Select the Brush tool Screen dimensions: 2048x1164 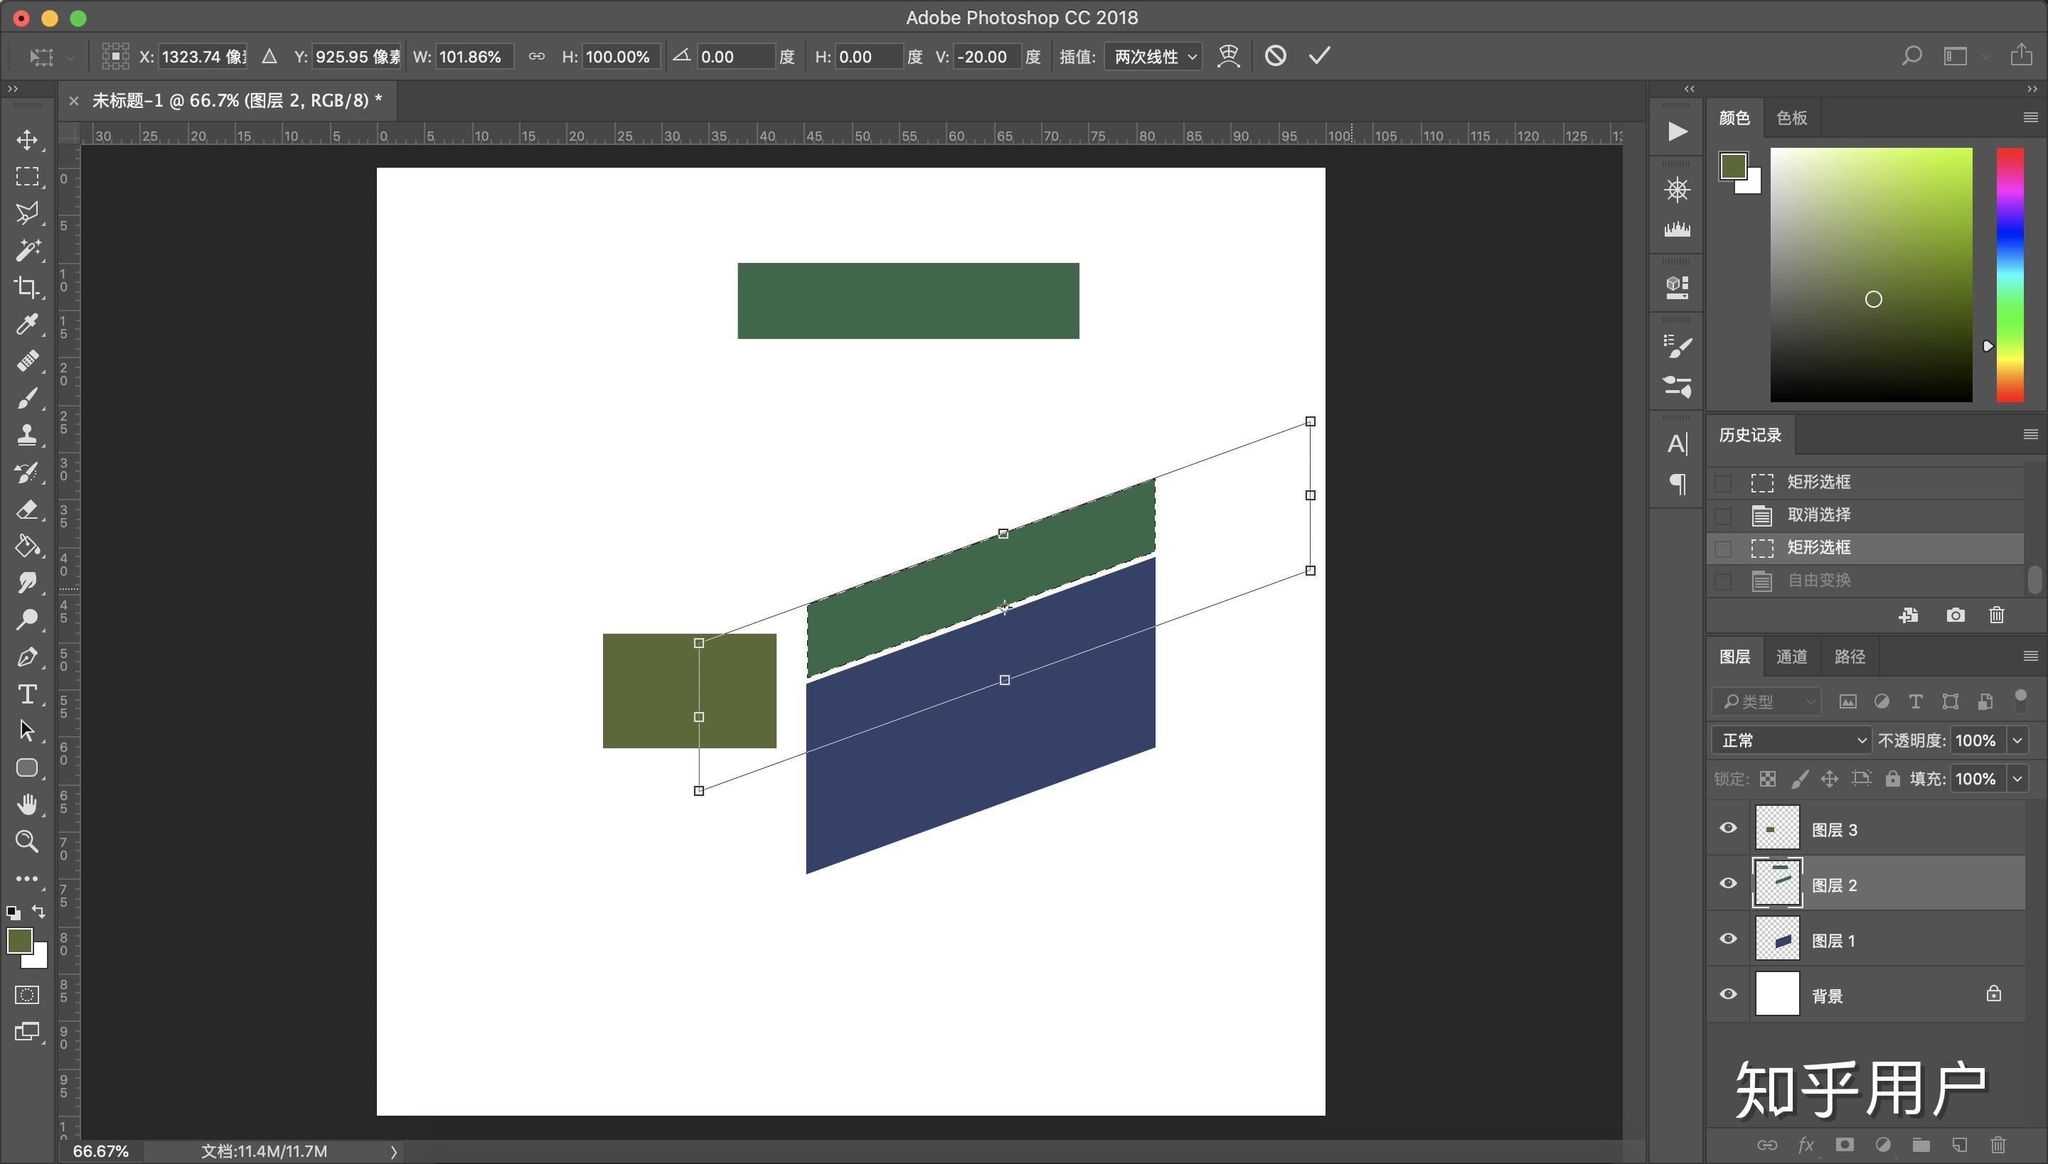[27, 398]
